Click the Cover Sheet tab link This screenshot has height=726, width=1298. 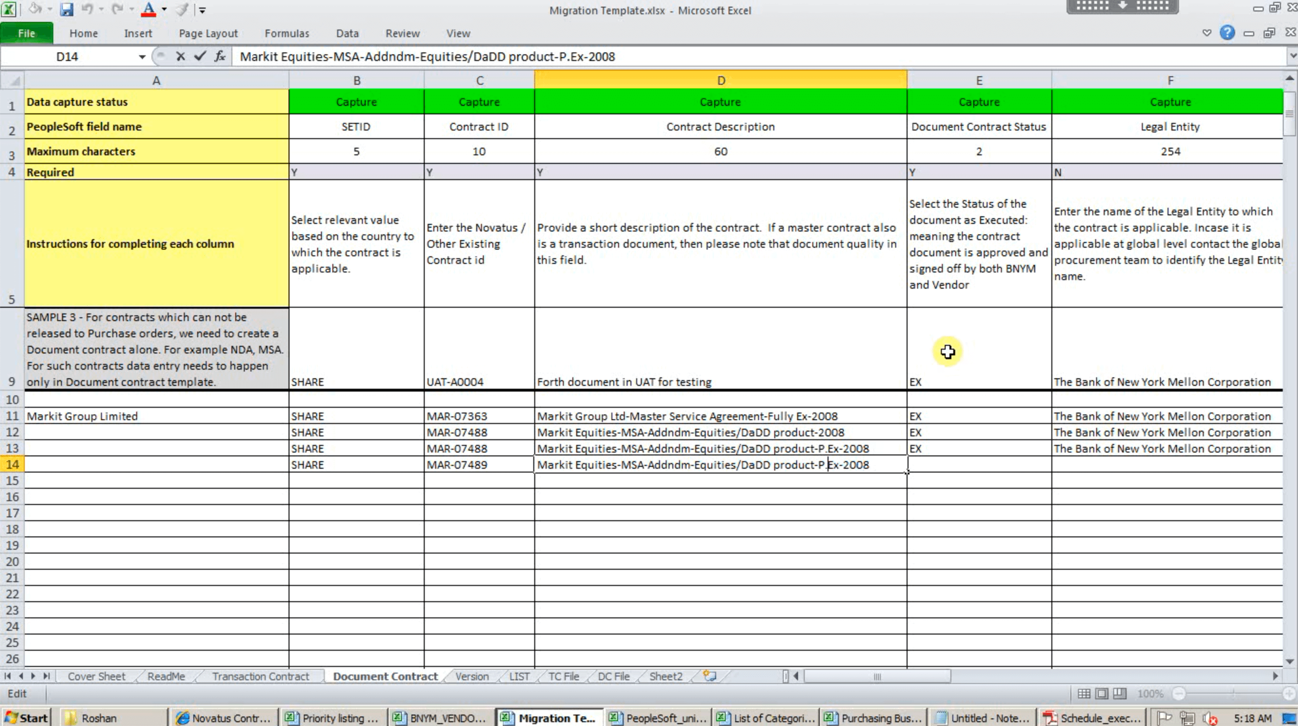[95, 676]
